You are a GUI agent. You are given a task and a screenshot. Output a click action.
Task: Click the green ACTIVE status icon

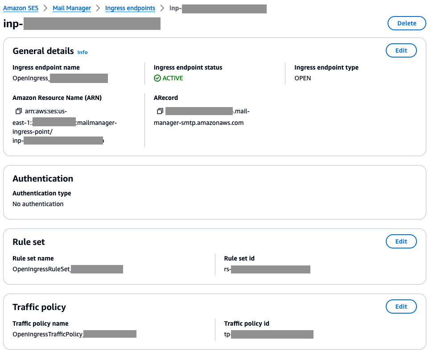pos(157,78)
